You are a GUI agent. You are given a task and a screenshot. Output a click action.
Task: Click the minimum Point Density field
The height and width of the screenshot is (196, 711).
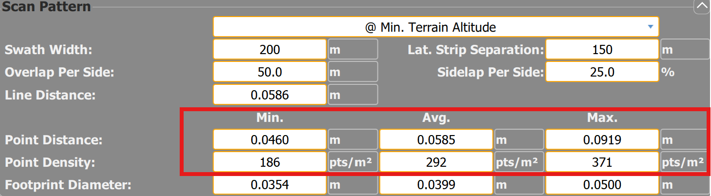pyautogui.click(x=269, y=162)
